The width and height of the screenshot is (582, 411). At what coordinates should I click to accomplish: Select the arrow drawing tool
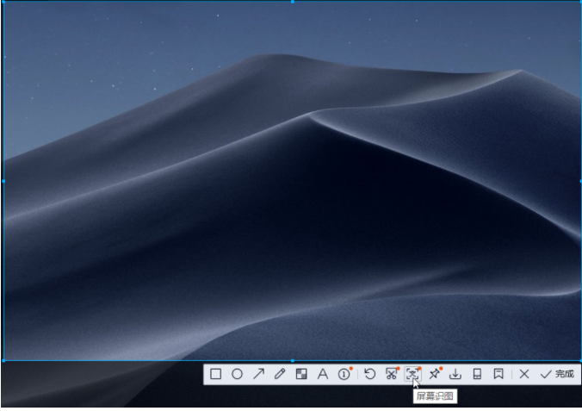coord(258,374)
